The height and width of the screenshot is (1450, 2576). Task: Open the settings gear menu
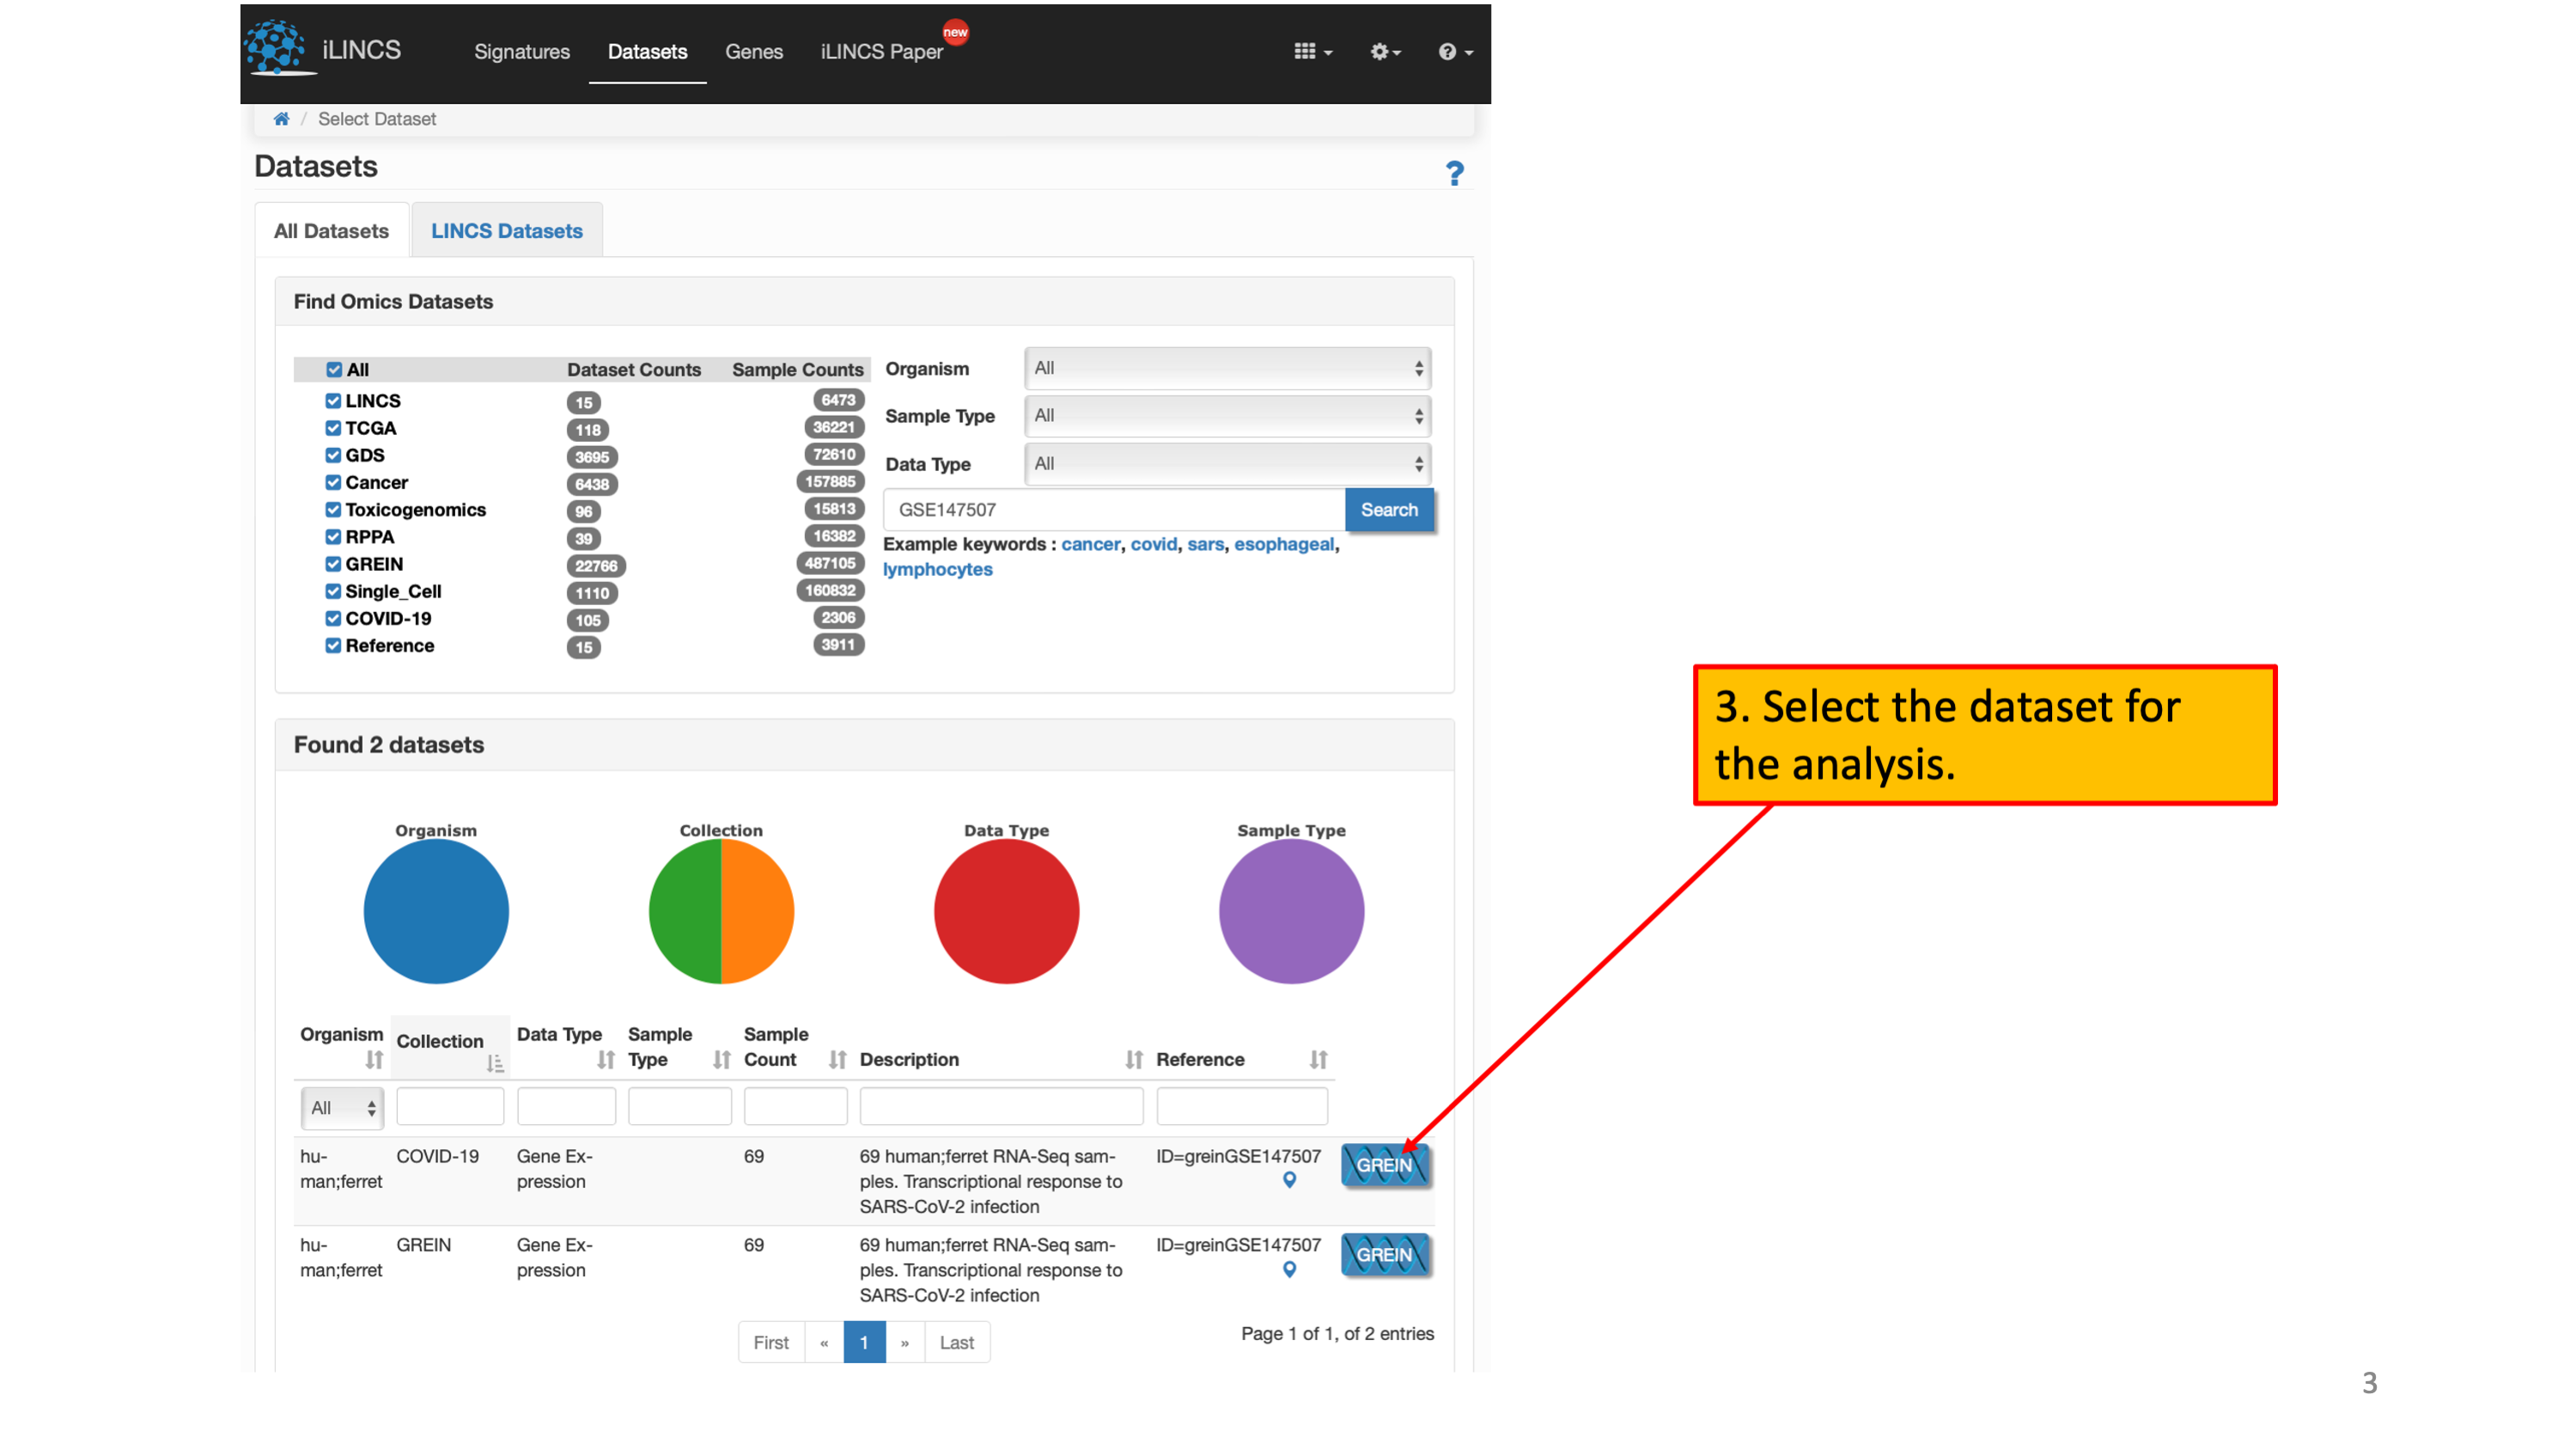click(x=1385, y=51)
